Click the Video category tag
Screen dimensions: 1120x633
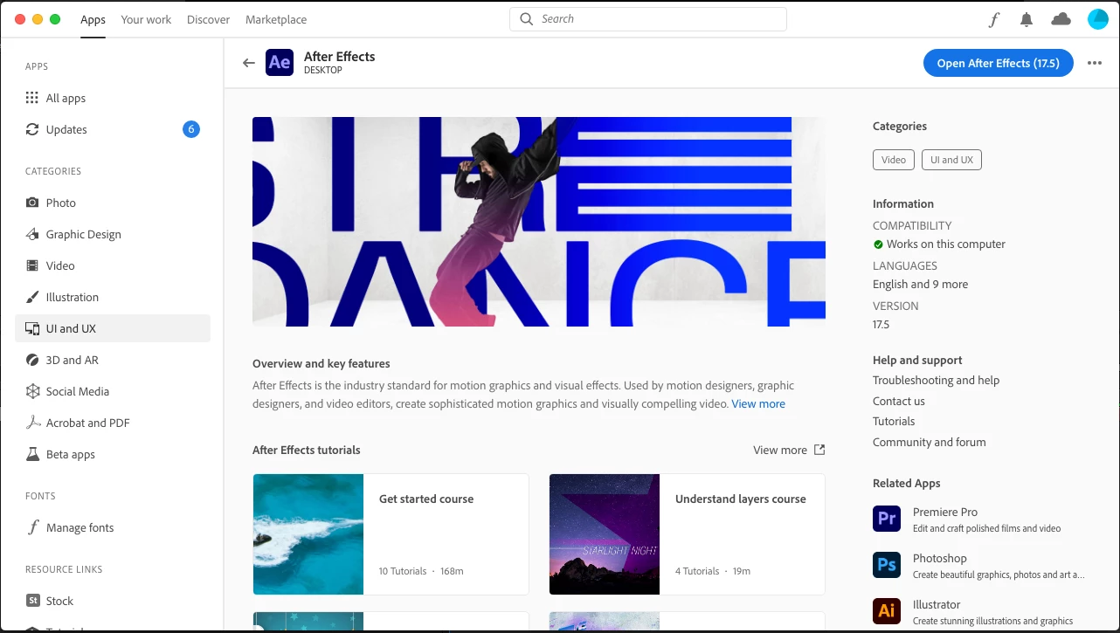(x=894, y=160)
